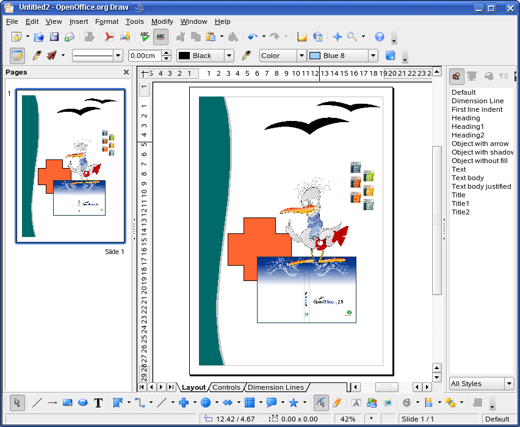Expand the Callouts dropdown arrow
Viewport: 520px width, 427px height.
[x=283, y=403]
